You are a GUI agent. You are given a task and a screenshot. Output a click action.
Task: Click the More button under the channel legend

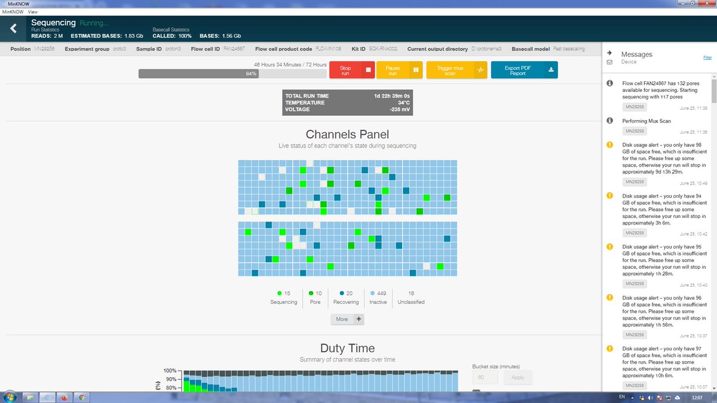pos(347,319)
